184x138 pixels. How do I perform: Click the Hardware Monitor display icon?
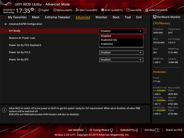tap(155, 17)
